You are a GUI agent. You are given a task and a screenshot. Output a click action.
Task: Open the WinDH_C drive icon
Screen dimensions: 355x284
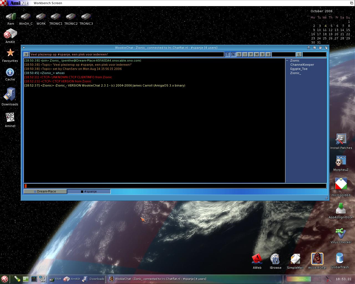pos(26,19)
